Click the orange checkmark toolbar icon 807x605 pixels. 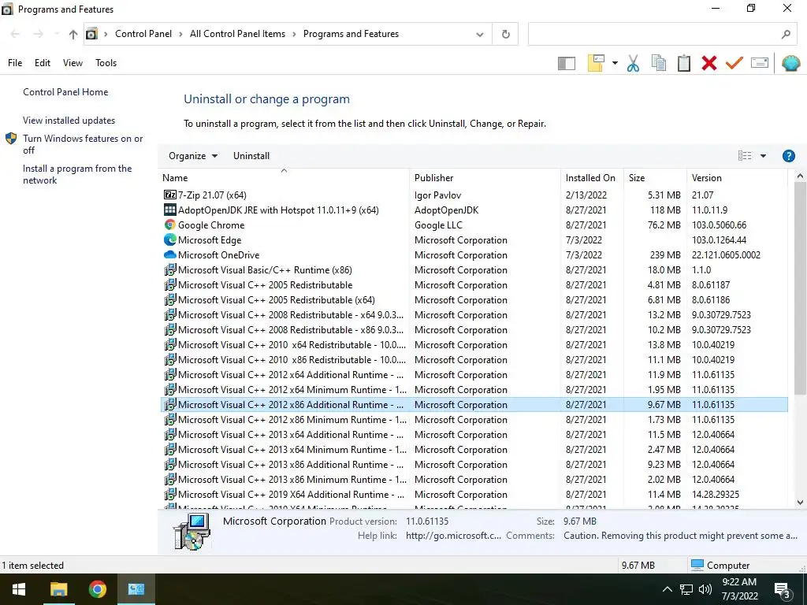click(x=734, y=63)
